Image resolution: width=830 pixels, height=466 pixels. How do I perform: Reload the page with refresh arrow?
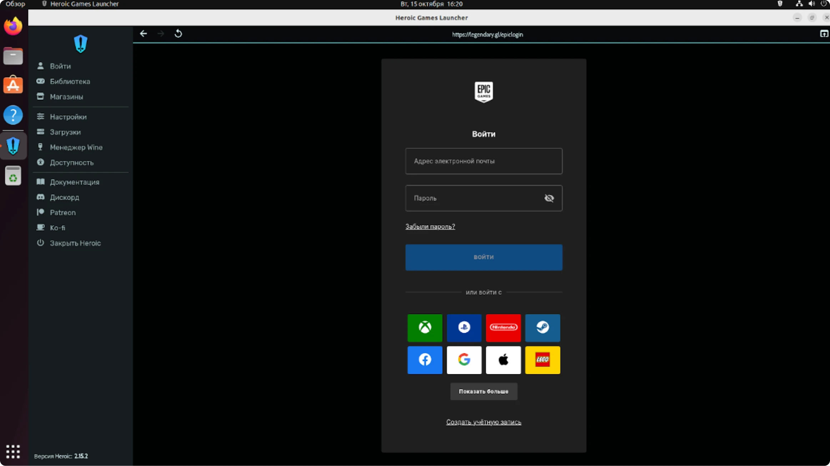[x=178, y=34]
